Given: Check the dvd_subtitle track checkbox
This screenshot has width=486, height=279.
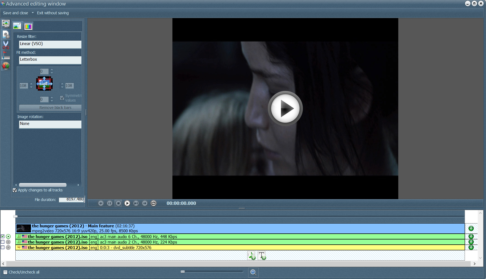Looking at the screenshot, I should 3,247.
